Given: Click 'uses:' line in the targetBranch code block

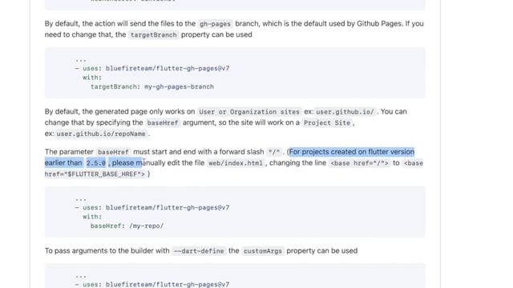Looking at the screenshot, I should [x=152, y=69].
